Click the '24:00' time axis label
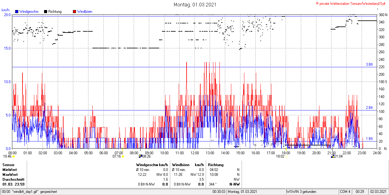The height and width of the screenshot is (195, 389). click(377, 153)
